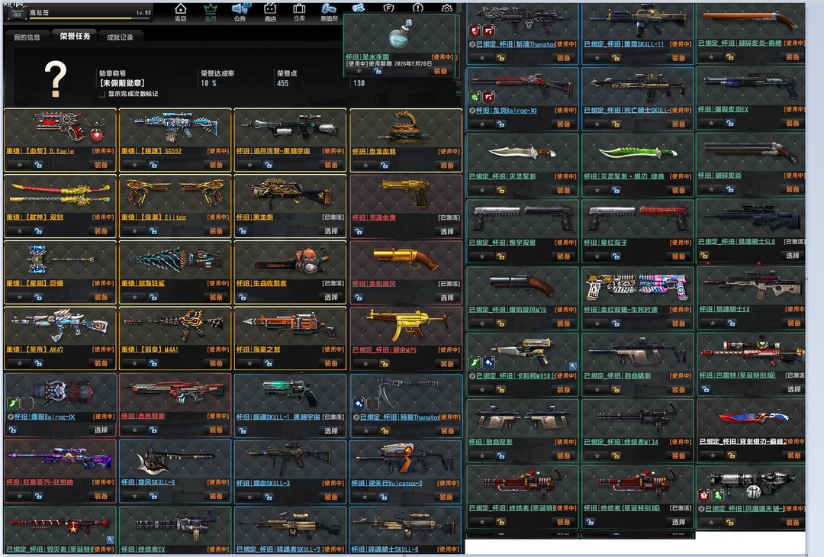Click the red skill badge on 斩魂Thanatos card
The image size is (824, 557).
[475, 31]
